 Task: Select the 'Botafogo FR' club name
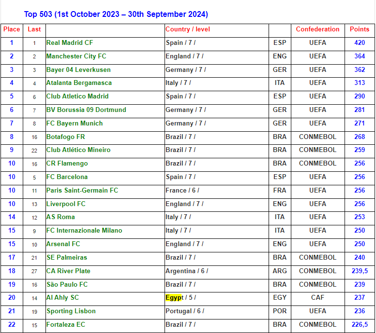coord(65,137)
